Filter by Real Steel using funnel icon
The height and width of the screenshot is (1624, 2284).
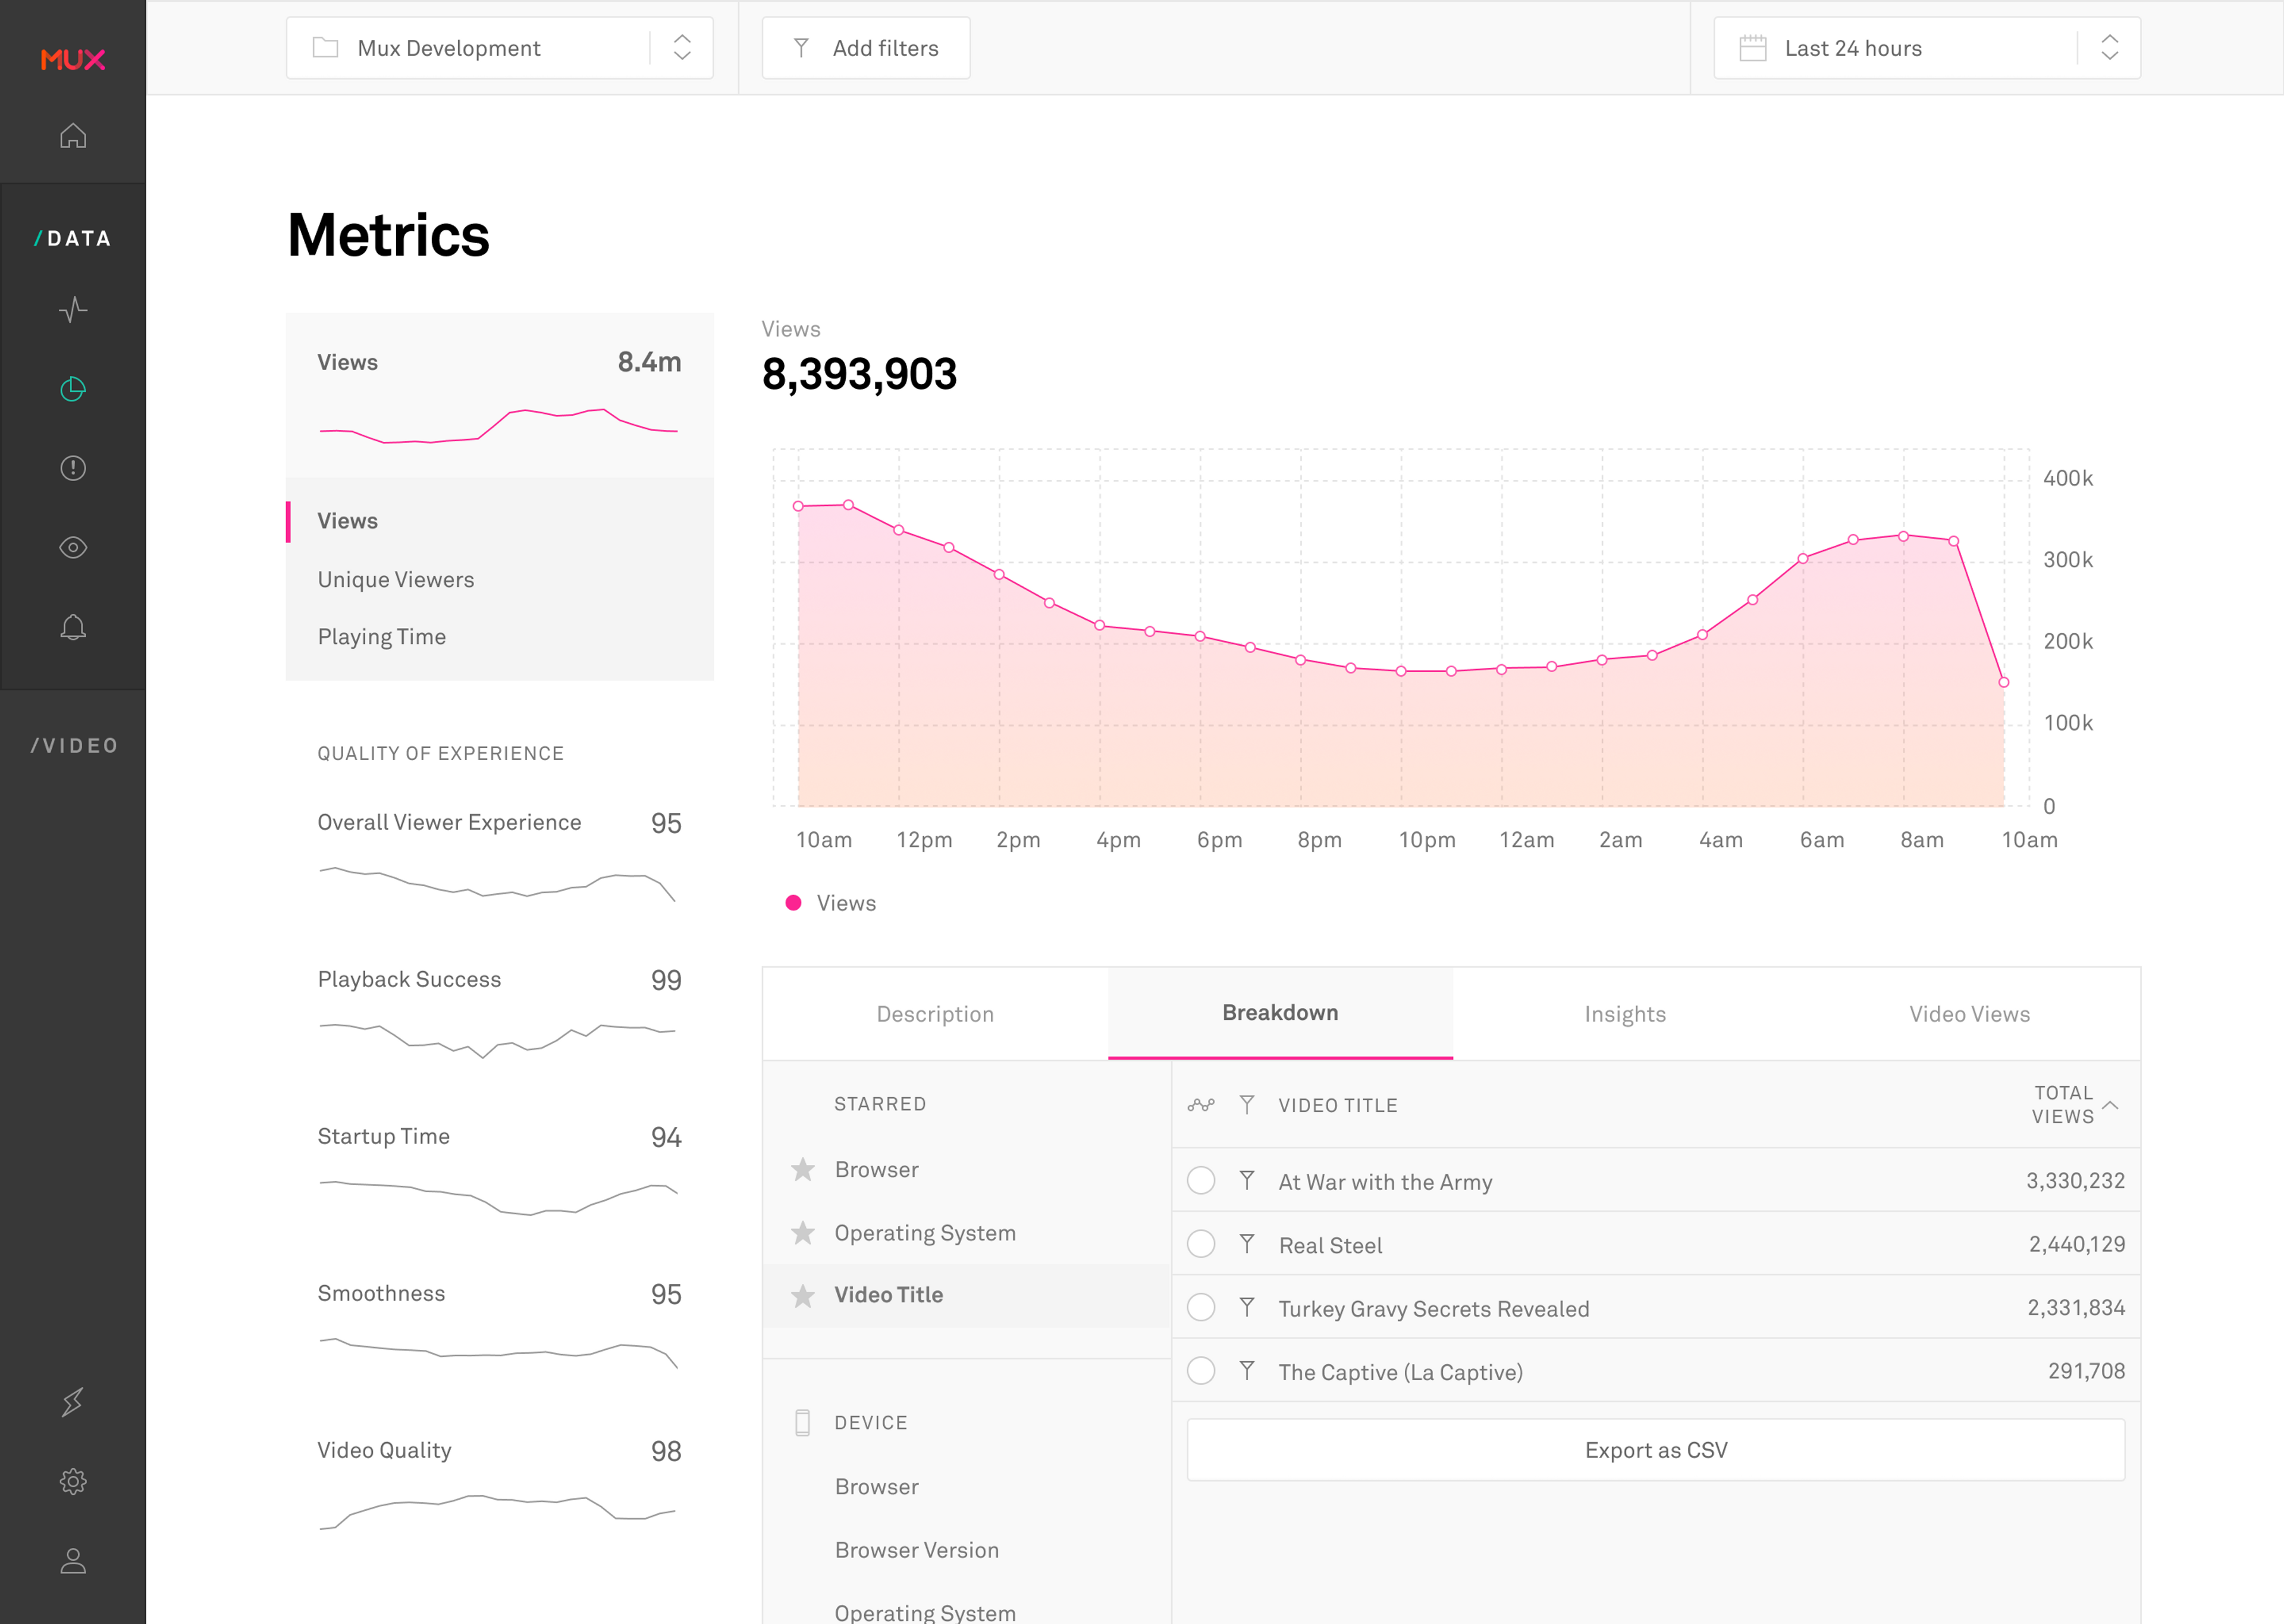(x=1247, y=1244)
